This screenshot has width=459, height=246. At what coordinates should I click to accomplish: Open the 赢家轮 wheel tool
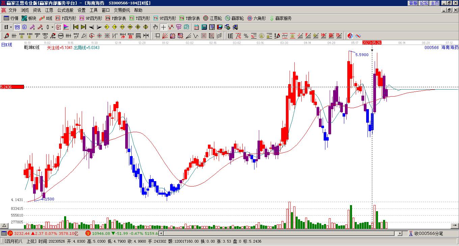pyautogui.click(x=235, y=18)
